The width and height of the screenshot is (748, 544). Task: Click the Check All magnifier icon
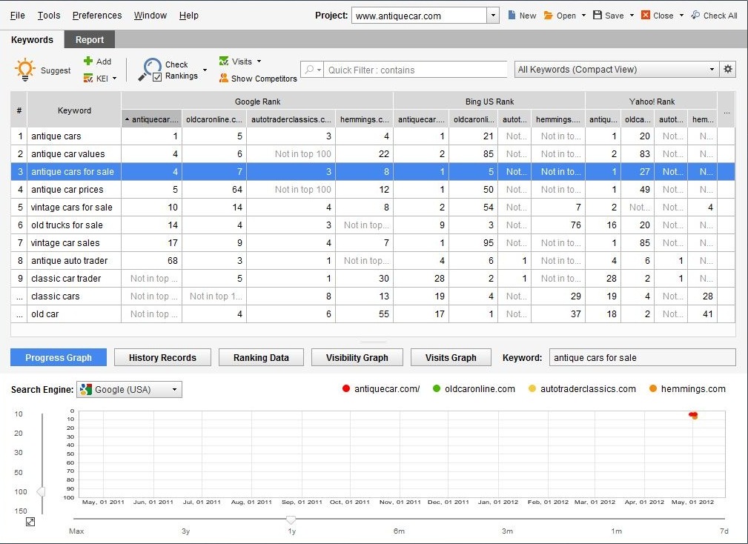695,16
